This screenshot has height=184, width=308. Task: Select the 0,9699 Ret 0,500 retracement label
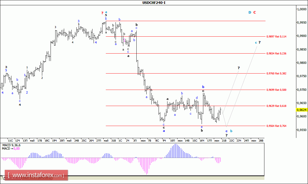tap(276, 90)
